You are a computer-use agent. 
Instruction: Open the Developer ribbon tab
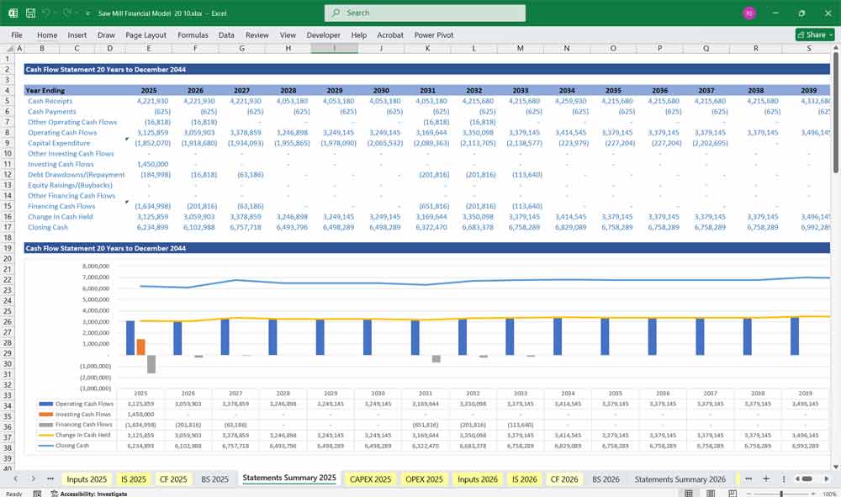(324, 35)
